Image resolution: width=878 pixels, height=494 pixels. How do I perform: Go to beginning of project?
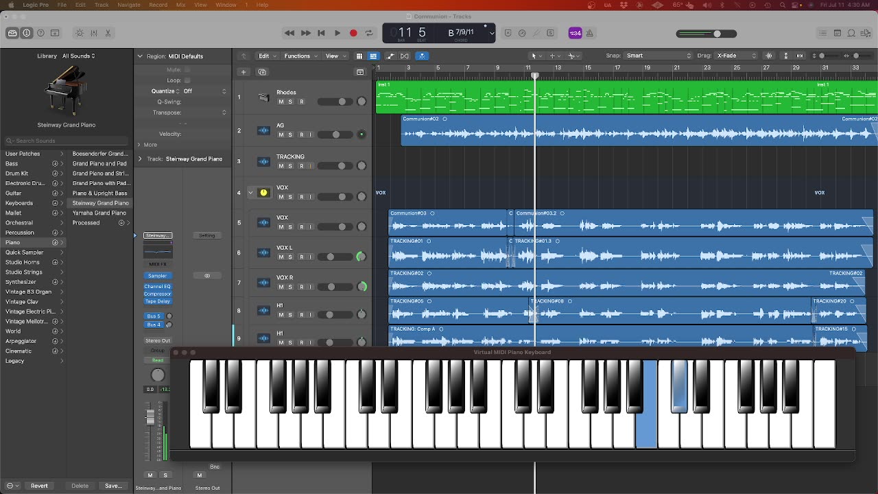[x=321, y=33]
